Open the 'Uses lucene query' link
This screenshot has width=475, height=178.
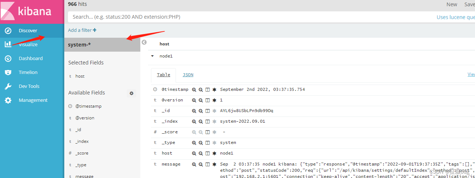coord(456,17)
